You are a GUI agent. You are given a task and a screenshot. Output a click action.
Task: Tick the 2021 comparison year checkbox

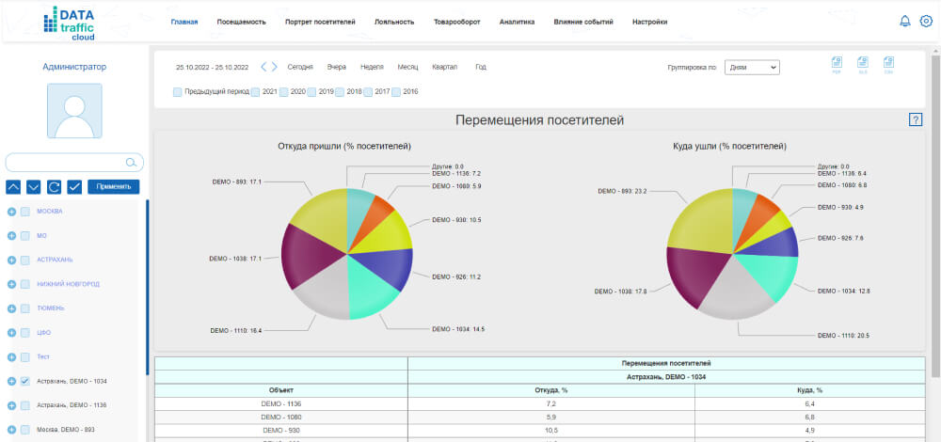(255, 92)
